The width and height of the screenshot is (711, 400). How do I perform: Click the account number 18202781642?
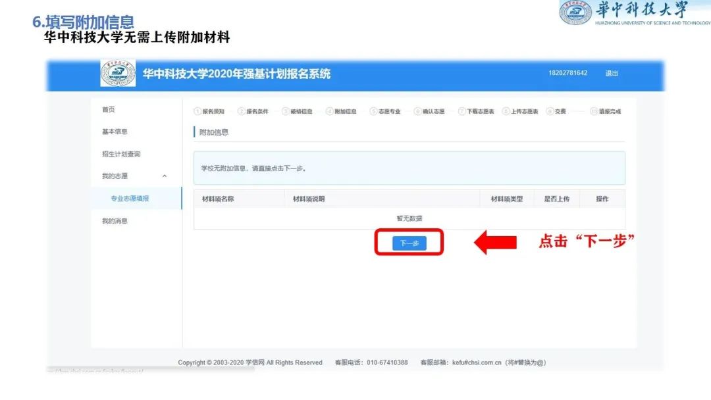[x=567, y=73]
